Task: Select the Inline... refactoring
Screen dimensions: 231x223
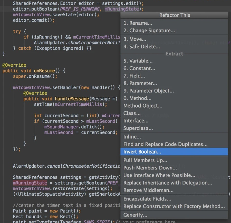Action: [x=174, y=137]
